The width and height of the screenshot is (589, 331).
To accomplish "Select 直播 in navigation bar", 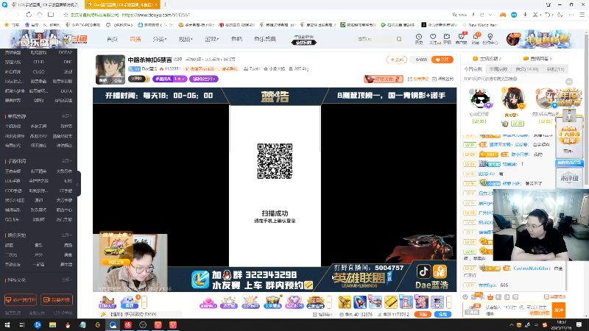I will point(135,39).
